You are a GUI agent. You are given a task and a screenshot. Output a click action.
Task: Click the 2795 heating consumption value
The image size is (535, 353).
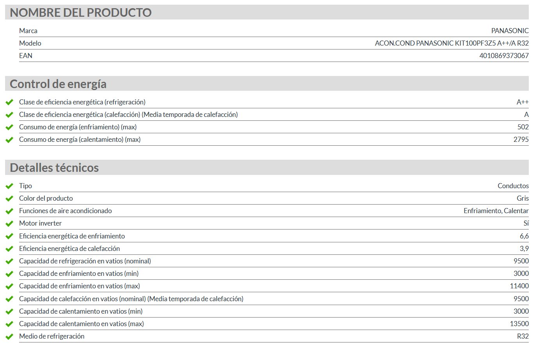tap(521, 139)
